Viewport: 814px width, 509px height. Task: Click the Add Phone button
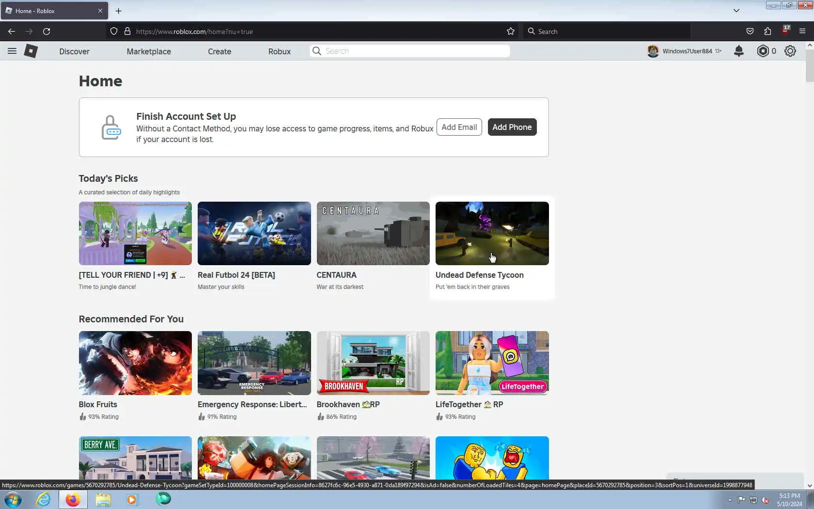tap(512, 127)
